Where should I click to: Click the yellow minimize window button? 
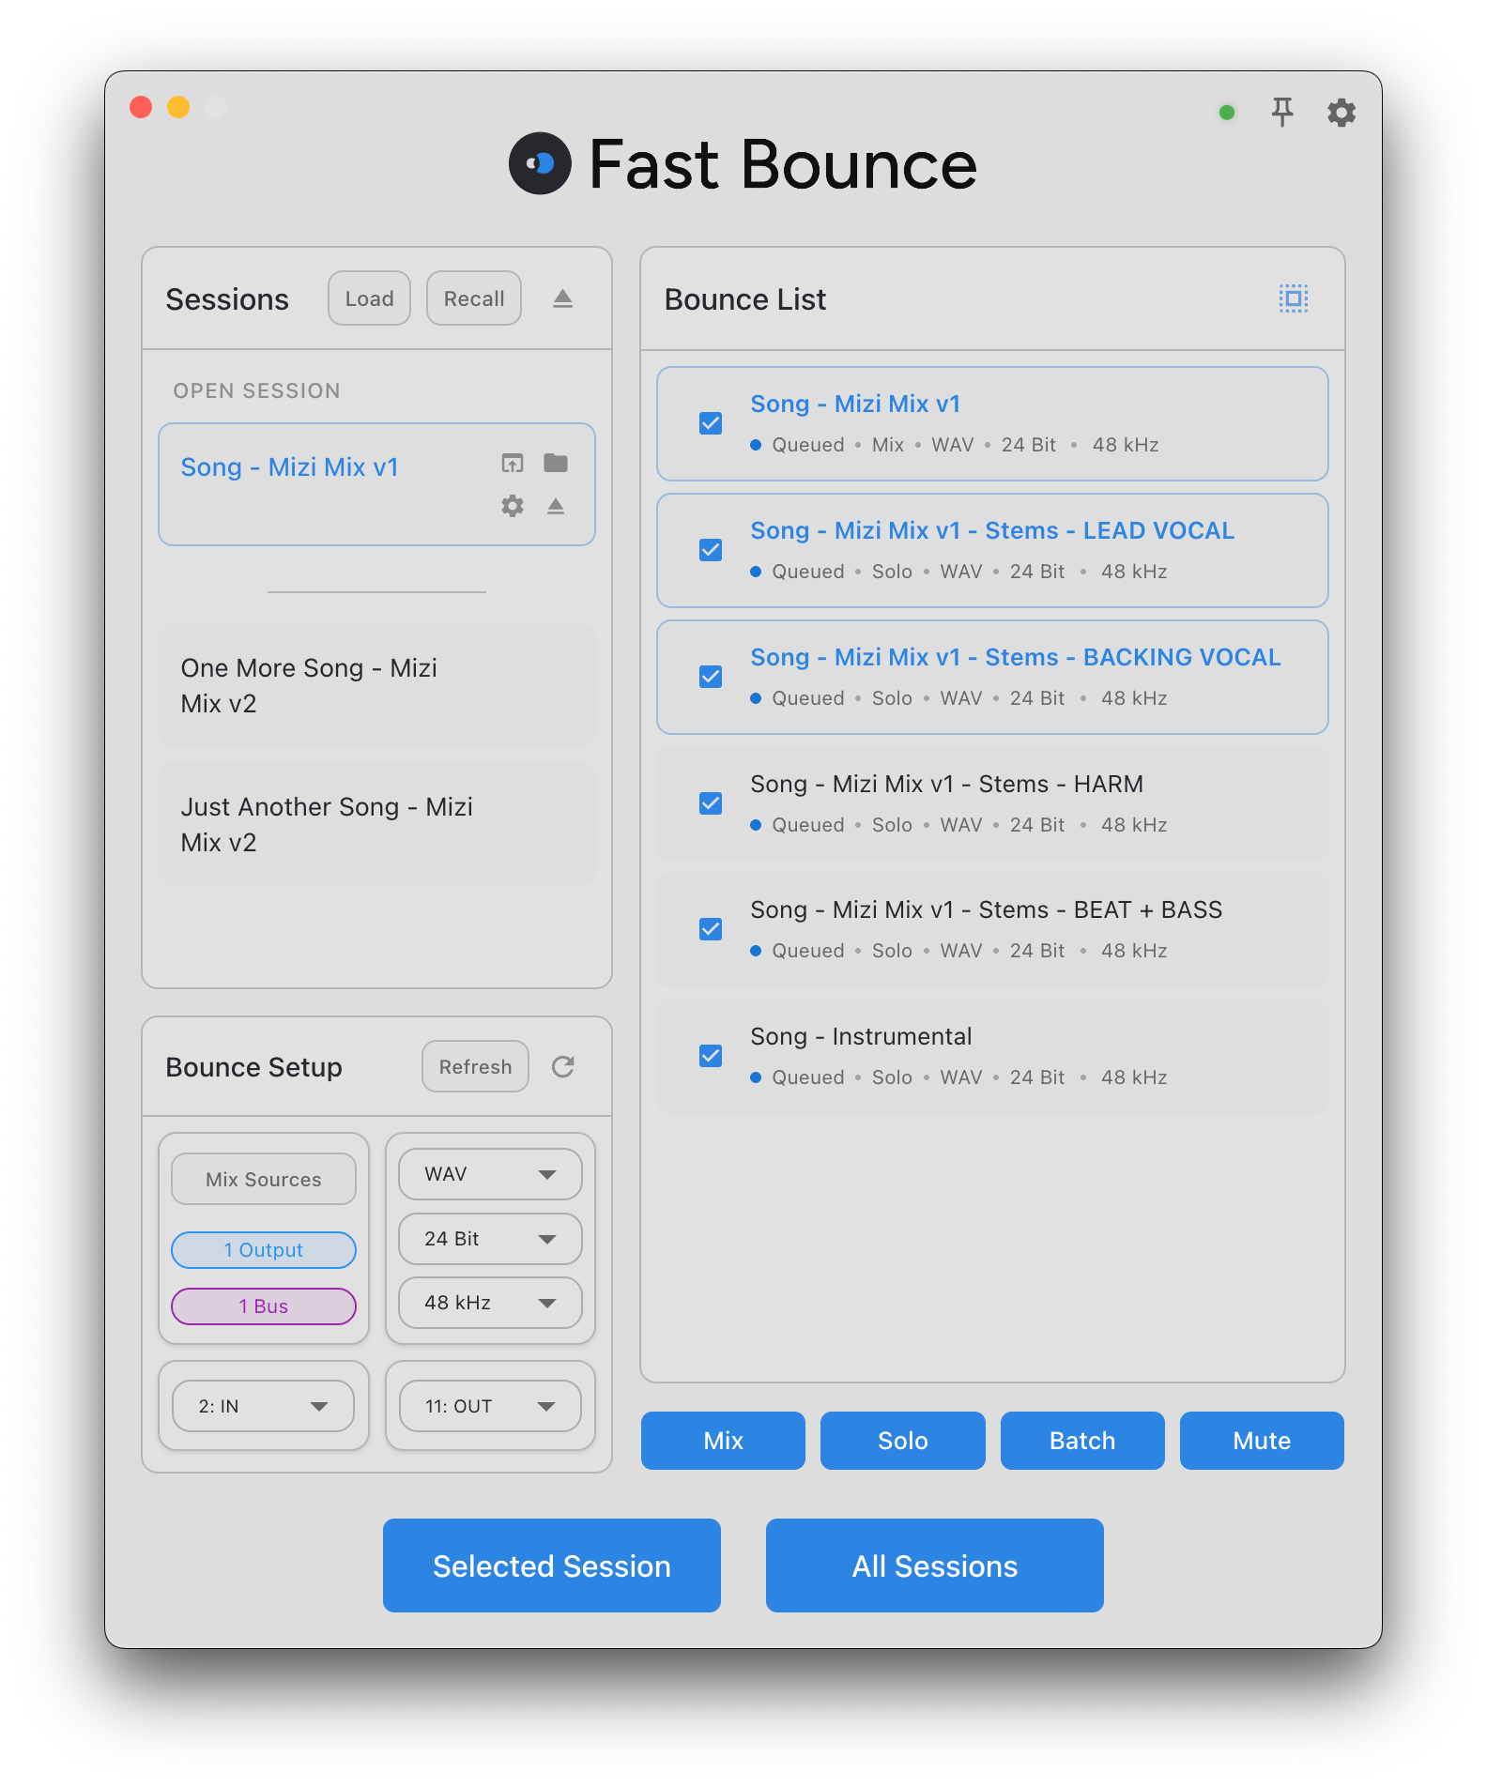coord(178,107)
